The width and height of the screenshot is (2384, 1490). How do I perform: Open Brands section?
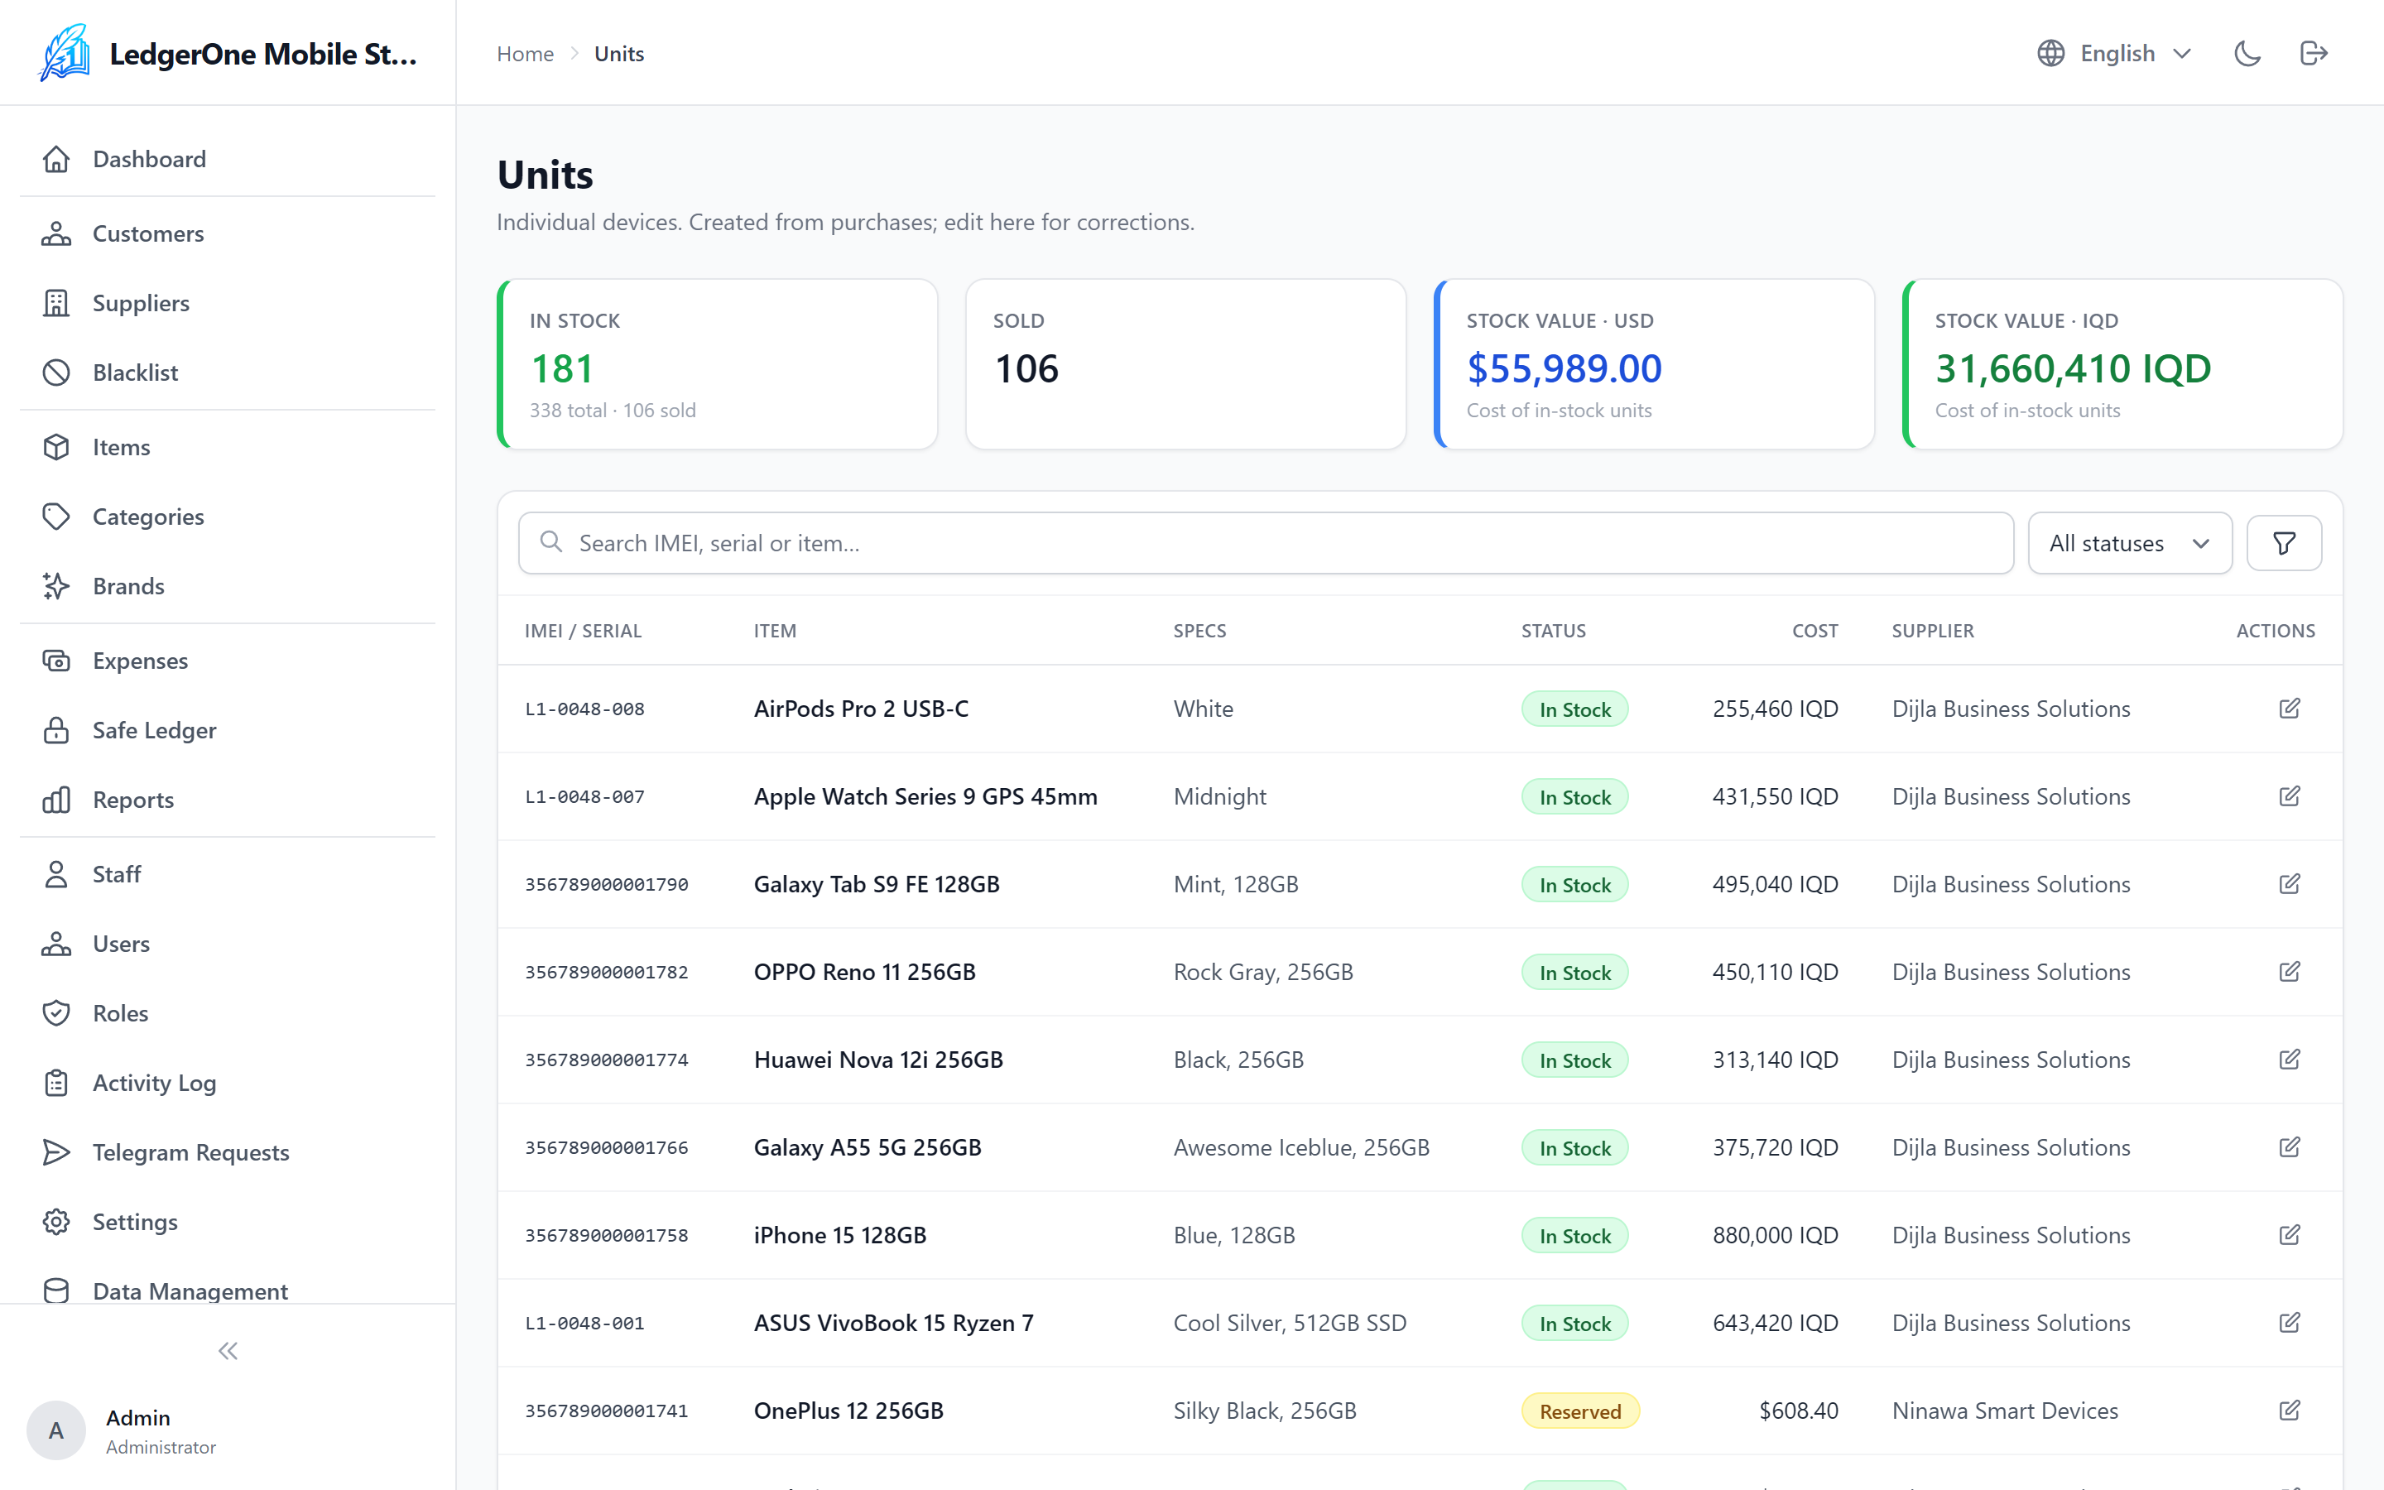pyautogui.click(x=228, y=586)
